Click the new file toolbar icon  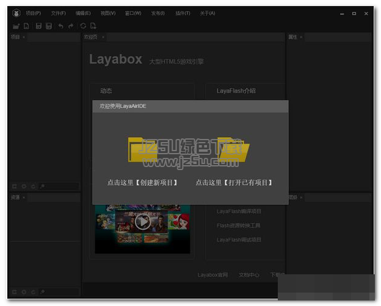pyautogui.click(x=26, y=26)
